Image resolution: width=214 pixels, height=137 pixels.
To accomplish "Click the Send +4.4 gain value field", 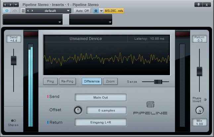I will 14,39.
